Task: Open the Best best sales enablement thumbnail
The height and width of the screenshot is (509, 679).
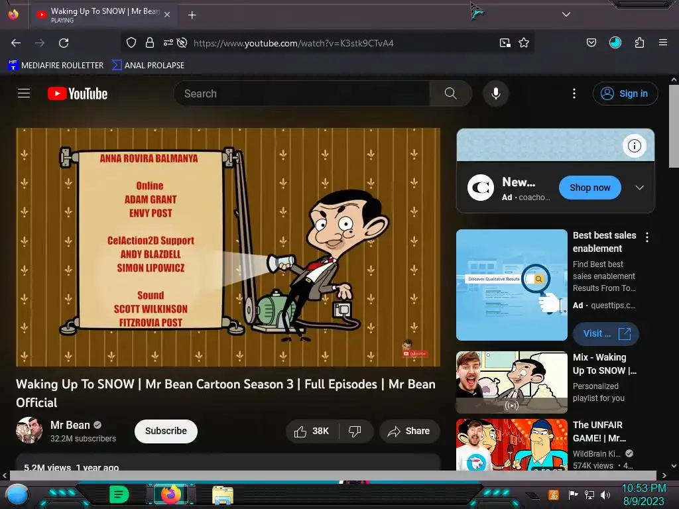Action: point(511,285)
